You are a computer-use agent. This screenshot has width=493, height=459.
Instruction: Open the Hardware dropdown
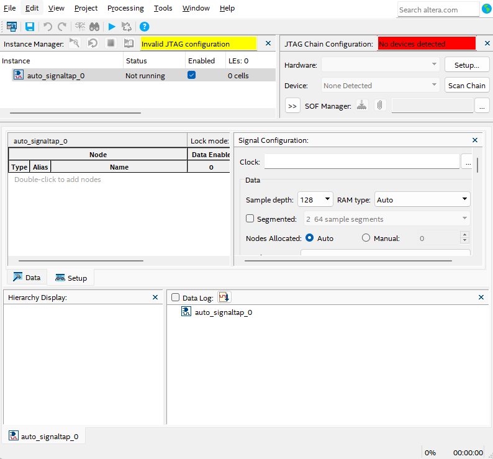pyautogui.click(x=380, y=65)
